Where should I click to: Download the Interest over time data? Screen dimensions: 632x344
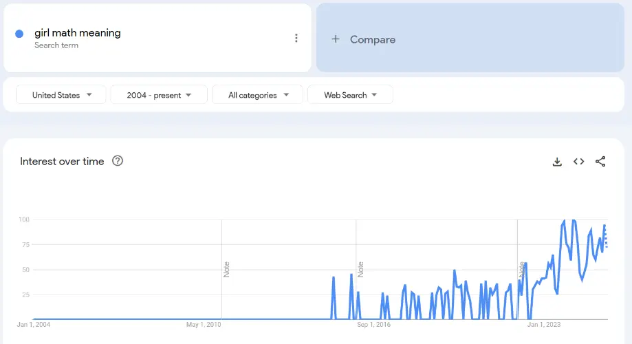pos(557,162)
